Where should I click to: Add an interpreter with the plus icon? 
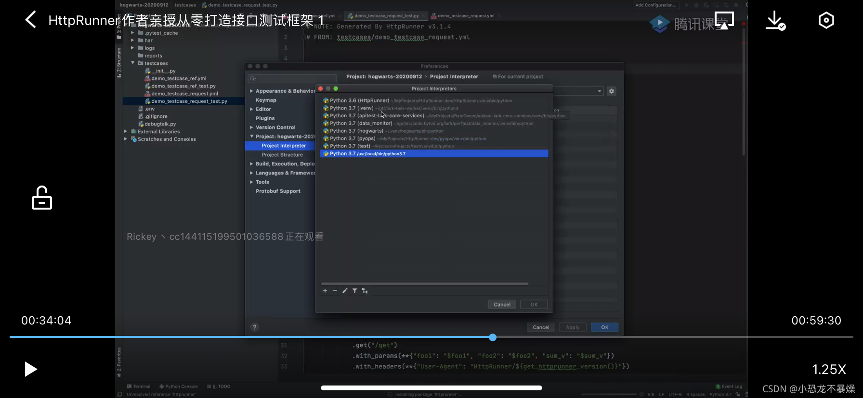[x=325, y=291]
